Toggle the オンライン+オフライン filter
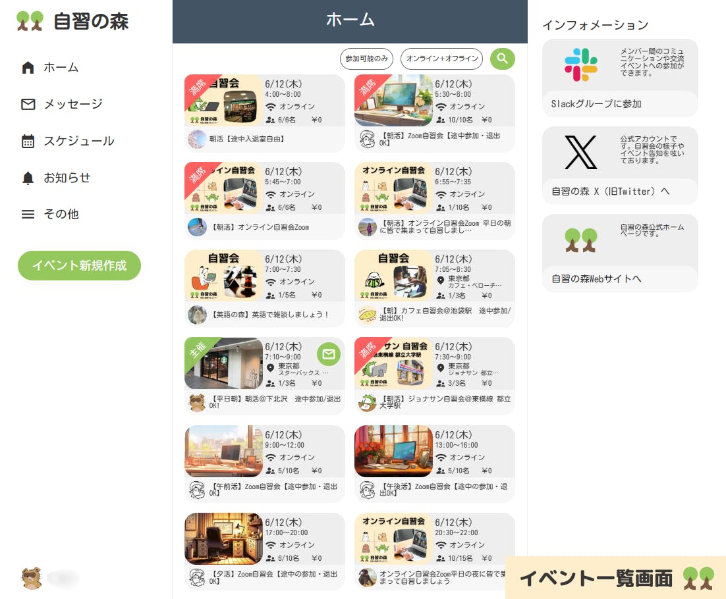Screen dimensions: 726x599 click(441, 59)
